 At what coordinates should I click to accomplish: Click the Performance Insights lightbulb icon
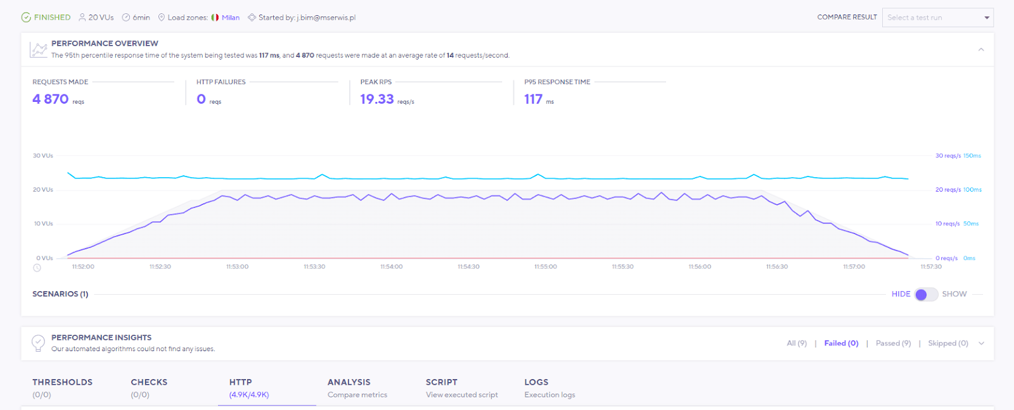38,343
